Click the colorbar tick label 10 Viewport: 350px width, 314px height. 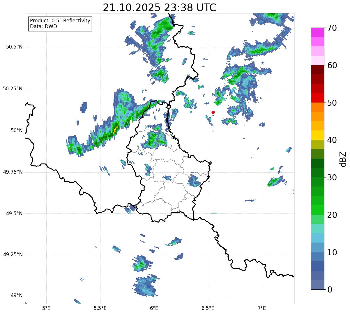(332, 252)
